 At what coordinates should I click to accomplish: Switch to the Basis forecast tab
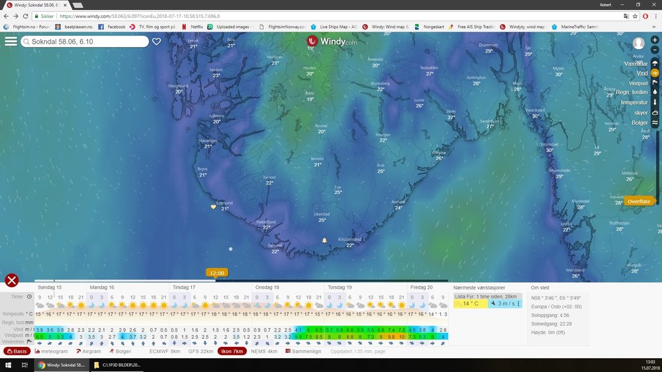click(x=17, y=351)
